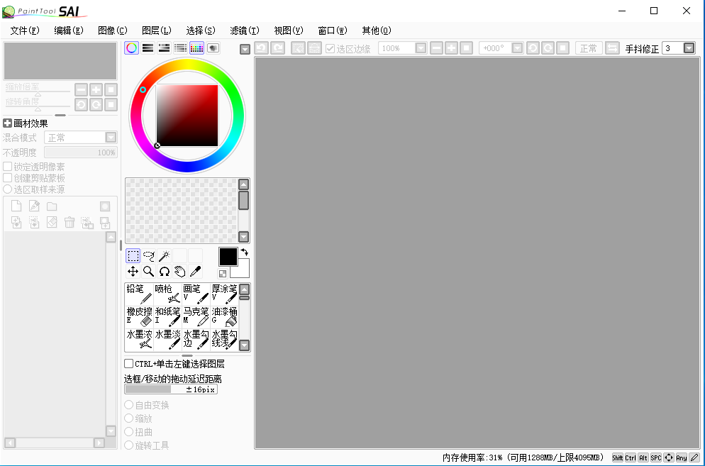Image resolution: width=705 pixels, height=466 pixels.
Task: Select the 自由变换 radio button
Action: click(128, 405)
